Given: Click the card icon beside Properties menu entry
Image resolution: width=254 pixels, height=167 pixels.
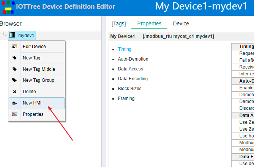Looking at the screenshot, I should (14, 114).
